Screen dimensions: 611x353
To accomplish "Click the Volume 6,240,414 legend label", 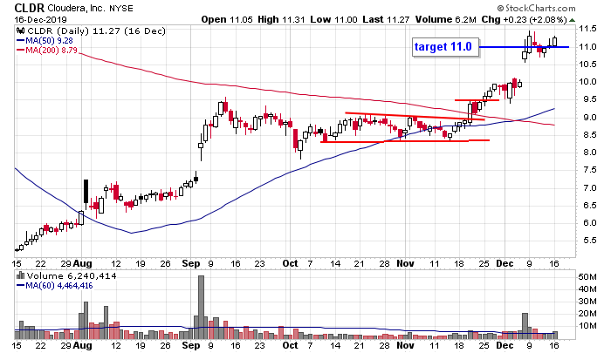I will point(72,276).
